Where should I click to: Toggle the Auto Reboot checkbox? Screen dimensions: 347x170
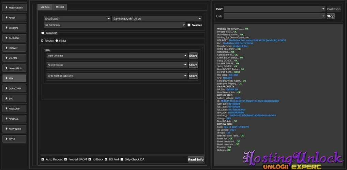[x=43, y=159]
